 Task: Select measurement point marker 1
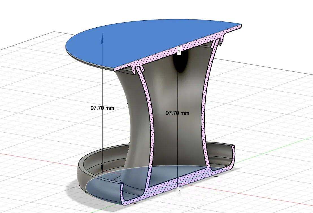(x=179, y=51)
